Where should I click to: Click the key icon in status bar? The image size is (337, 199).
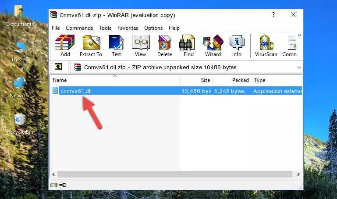[x=62, y=185]
